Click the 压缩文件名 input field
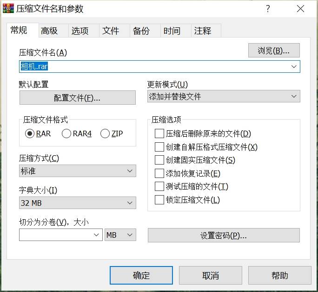This screenshot has height=292, width=318. (153, 66)
